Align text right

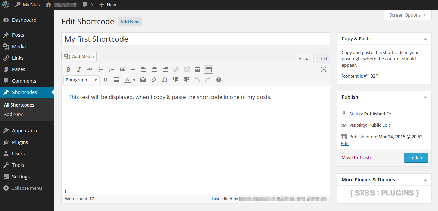[x=165, y=69]
